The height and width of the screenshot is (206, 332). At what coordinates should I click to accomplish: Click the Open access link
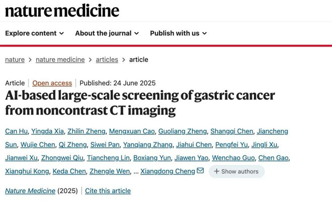(52, 83)
